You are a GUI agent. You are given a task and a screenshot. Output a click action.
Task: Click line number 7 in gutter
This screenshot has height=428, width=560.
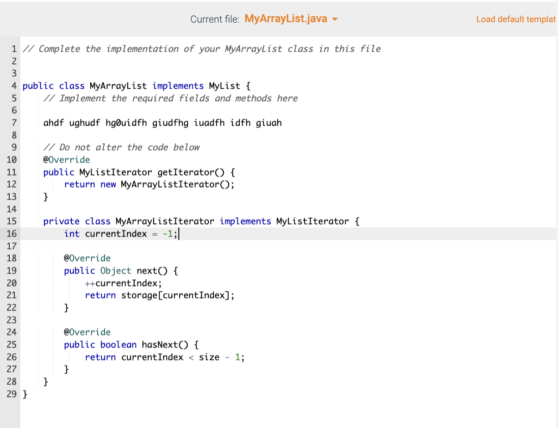tap(14, 123)
